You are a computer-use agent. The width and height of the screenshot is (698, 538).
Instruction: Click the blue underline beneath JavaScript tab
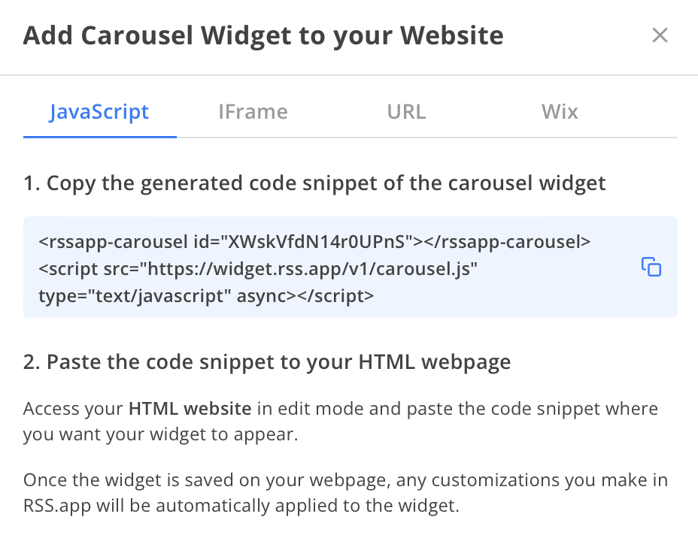100,137
